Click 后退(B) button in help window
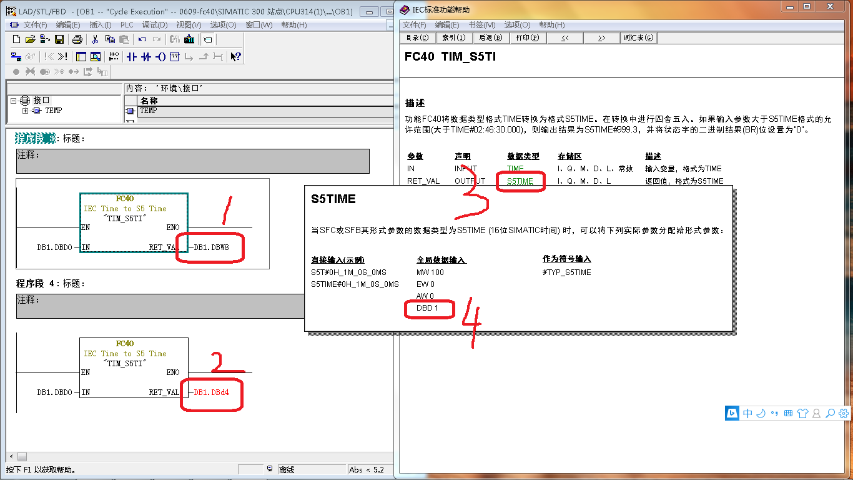The width and height of the screenshot is (853, 480). click(491, 38)
